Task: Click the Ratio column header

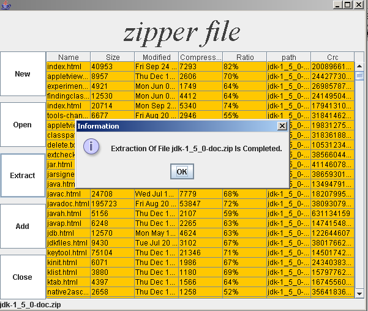Action: [x=244, y=58]
